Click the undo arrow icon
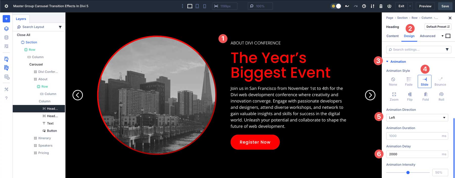 (x=347, y=6)
